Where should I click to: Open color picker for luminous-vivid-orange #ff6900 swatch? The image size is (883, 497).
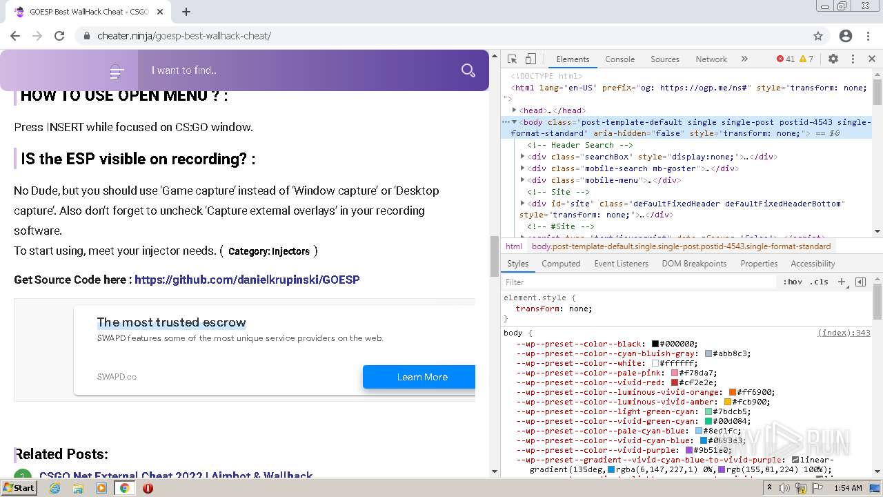(x=733, y=392)
